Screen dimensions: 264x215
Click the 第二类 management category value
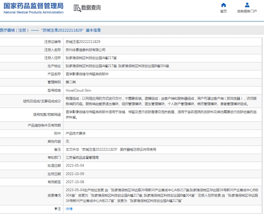[71, 82]
